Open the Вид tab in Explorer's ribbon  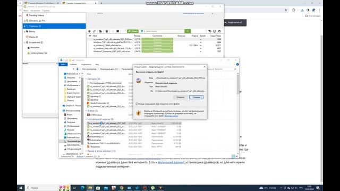pyautogui.click(x=97, y=65)
